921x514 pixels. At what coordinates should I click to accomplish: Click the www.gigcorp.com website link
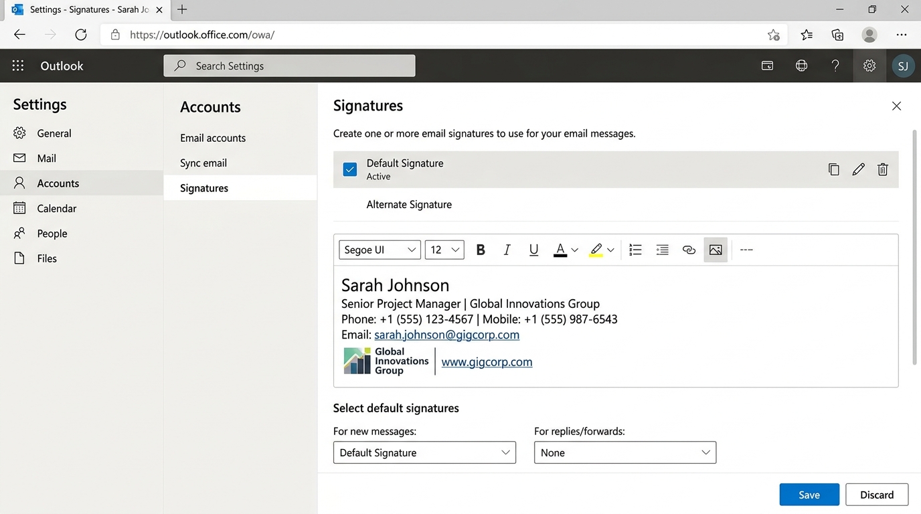[x=487, y=362]
